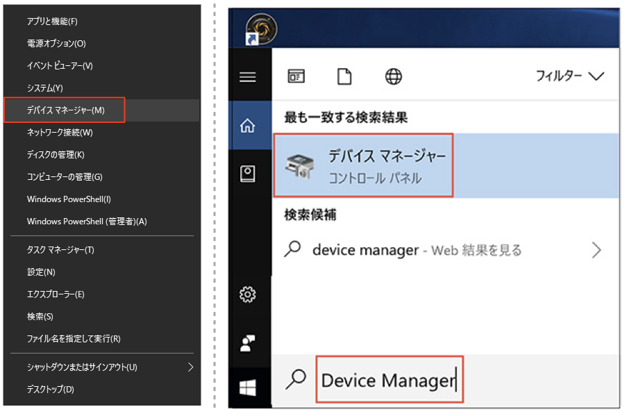627x416 pixels.
Task: Click the 最も一致する検索結果 heading
Action: [x=346, y=117]
